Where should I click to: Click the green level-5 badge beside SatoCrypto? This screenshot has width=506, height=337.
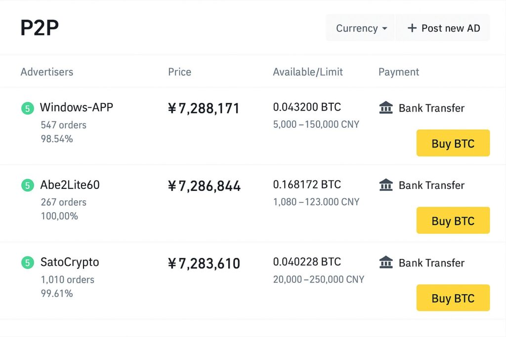(x=28, y=262)
